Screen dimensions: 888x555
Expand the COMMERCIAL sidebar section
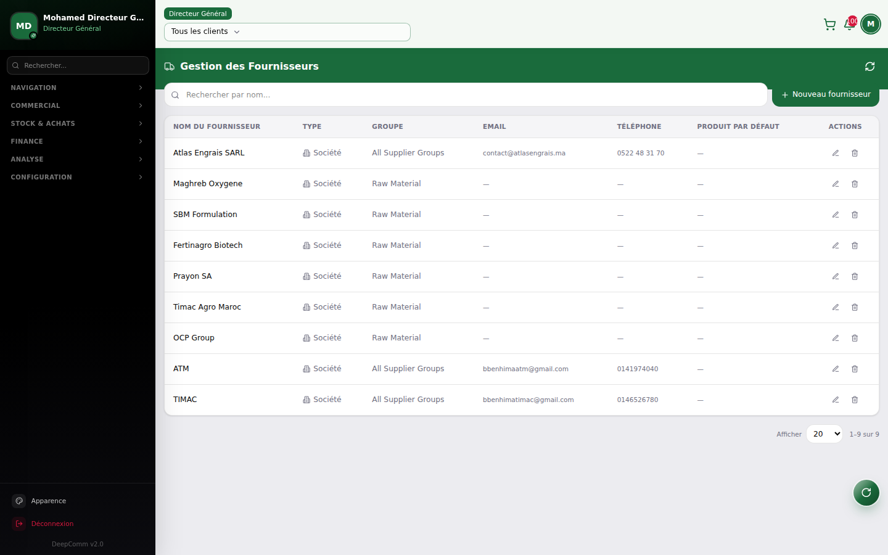point(78,105)
